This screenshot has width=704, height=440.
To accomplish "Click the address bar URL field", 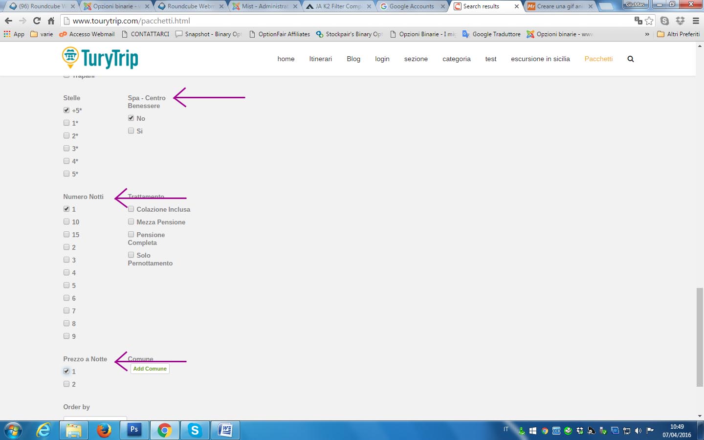I will coord(347,21).
